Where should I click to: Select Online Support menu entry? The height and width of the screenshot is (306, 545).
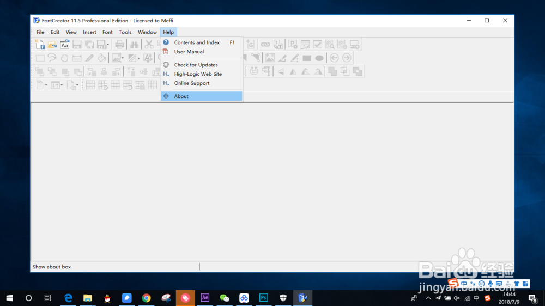coord(202,83)
